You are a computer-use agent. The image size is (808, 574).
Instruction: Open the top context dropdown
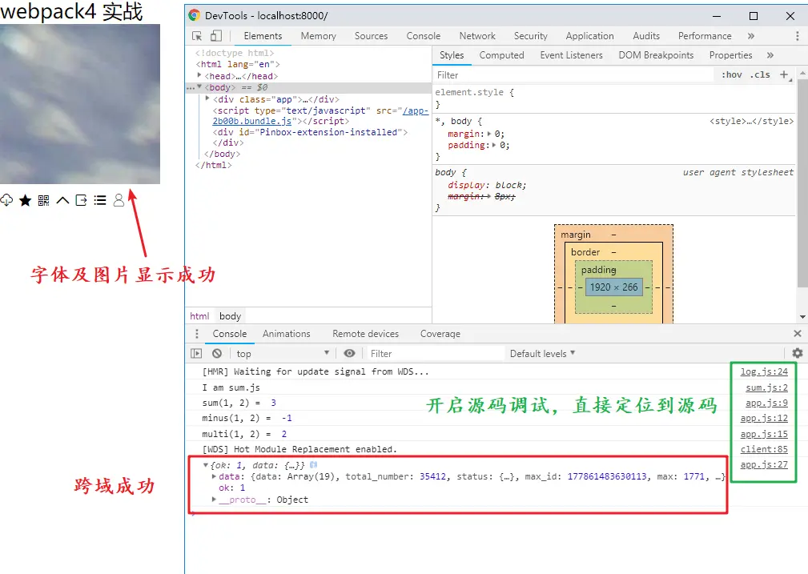(x=283, y=354)
